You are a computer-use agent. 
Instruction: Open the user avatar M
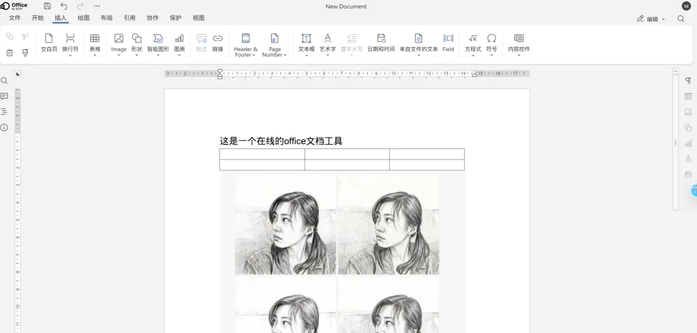coord(686,6)
